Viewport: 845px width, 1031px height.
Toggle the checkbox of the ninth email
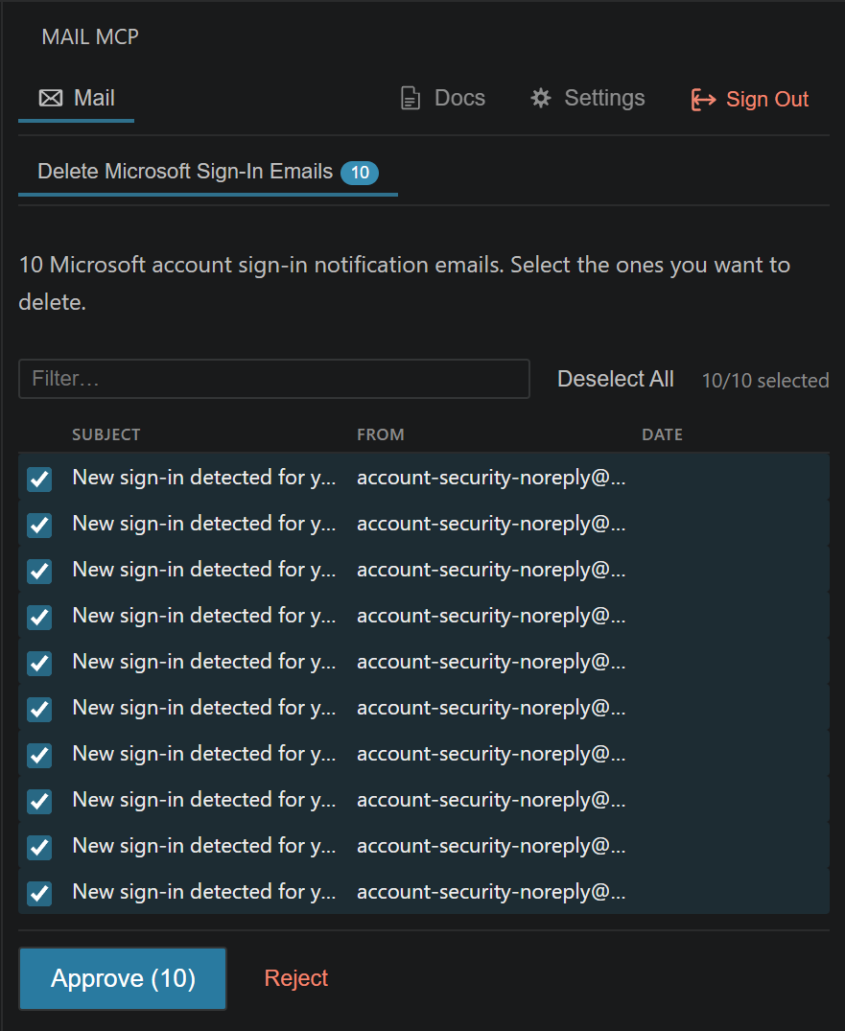point(39,847)
